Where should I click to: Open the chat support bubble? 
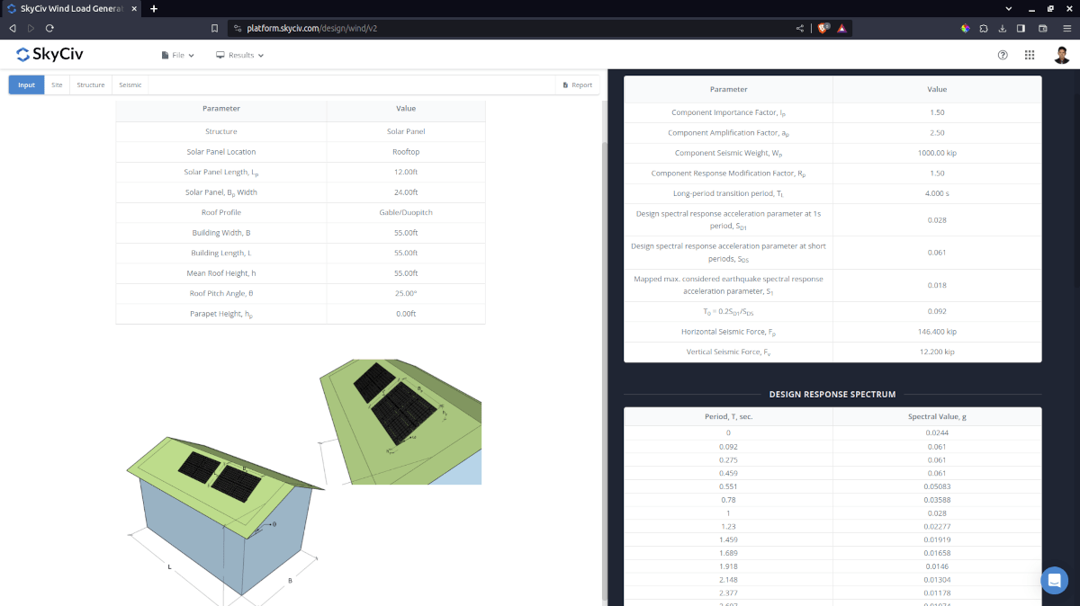pyautogui.click(x=1054, y=580)
